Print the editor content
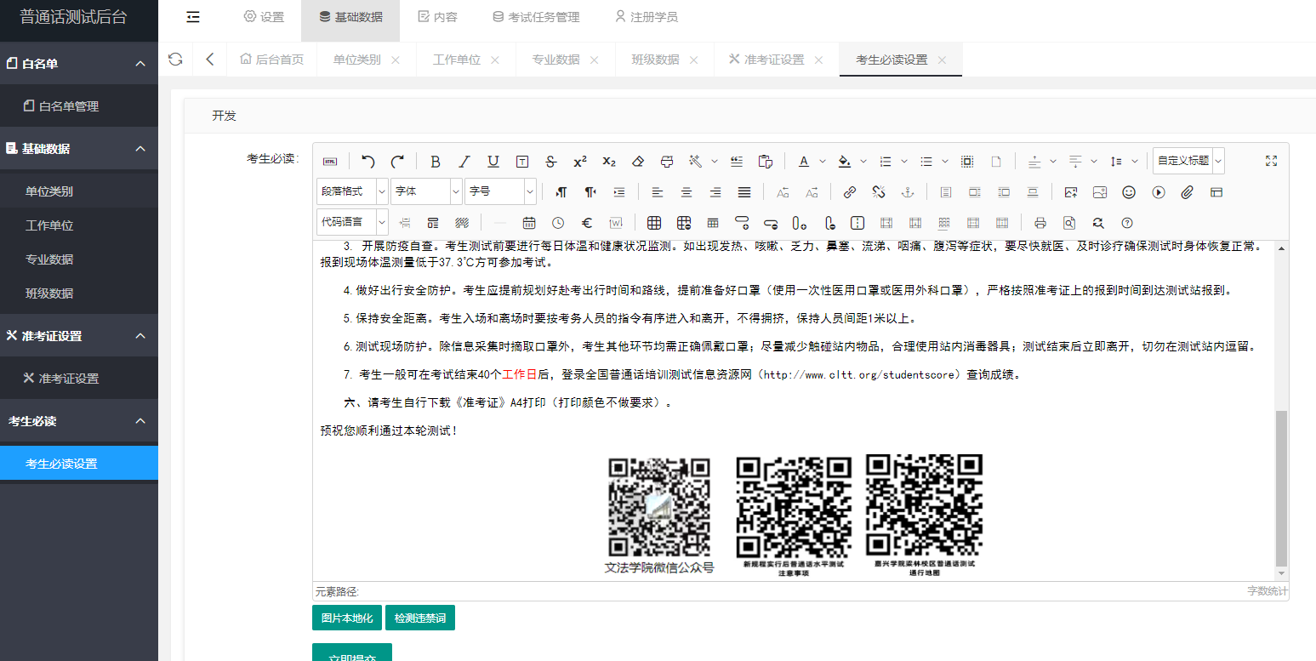The width and height of the screenshot is (1316, 661). click(x=1040, y=223)
